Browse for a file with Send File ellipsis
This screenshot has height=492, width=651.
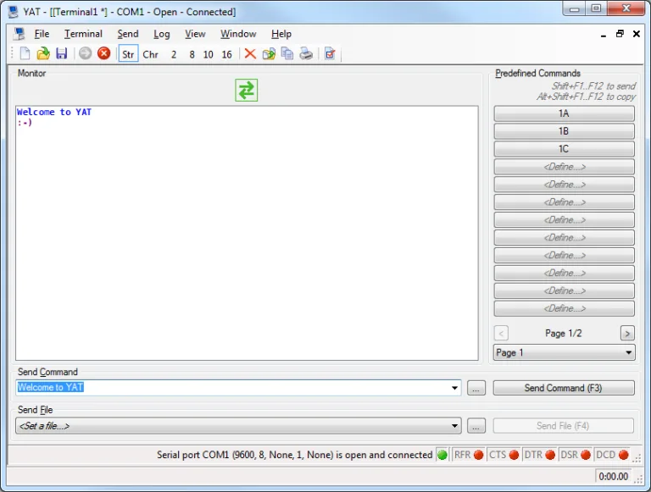pyautogui.click(x=476, y=426)
